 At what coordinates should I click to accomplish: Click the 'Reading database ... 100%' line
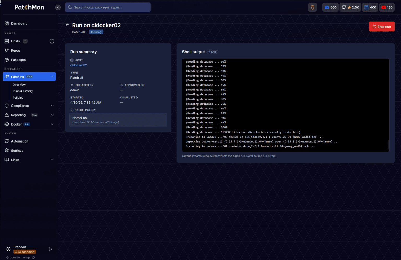pos(207,127)
